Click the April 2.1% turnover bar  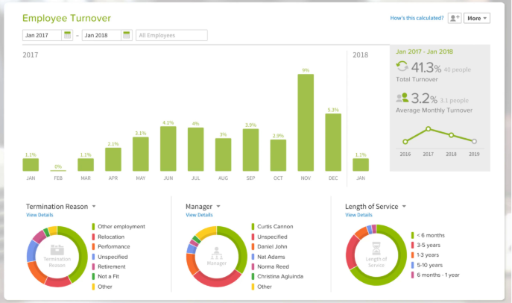click(x=113, y=160)
